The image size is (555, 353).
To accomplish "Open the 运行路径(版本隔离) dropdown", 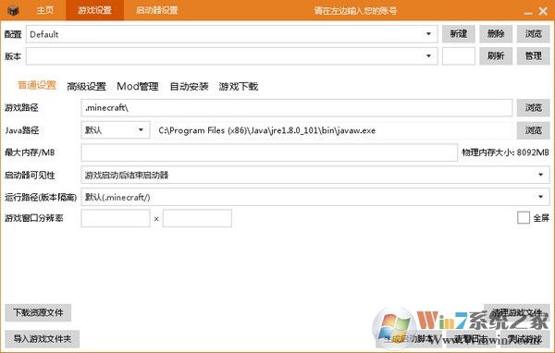I will point(315,197).
